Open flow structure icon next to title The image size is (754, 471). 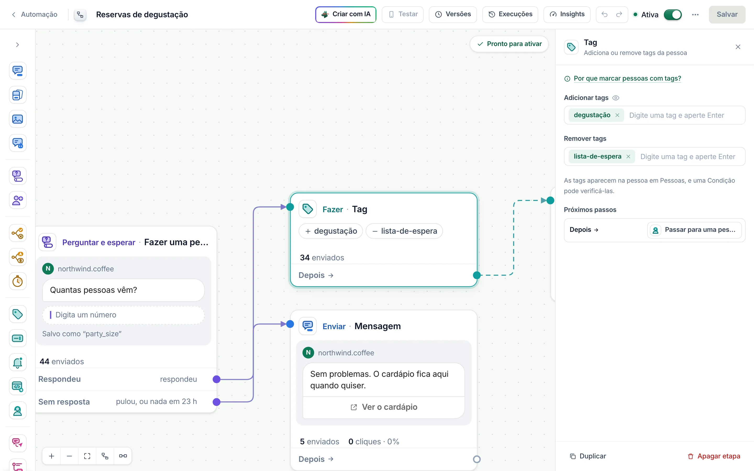point(80,15)
